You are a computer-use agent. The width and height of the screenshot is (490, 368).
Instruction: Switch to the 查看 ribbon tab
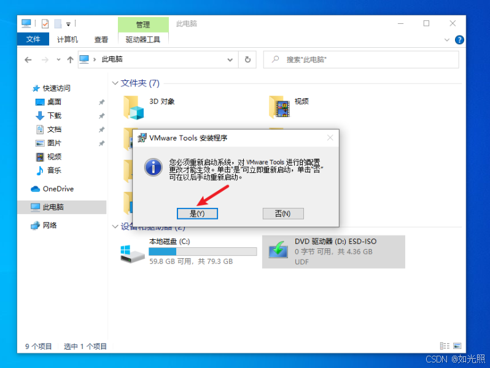pyautogui.click(x=101, y=39)
